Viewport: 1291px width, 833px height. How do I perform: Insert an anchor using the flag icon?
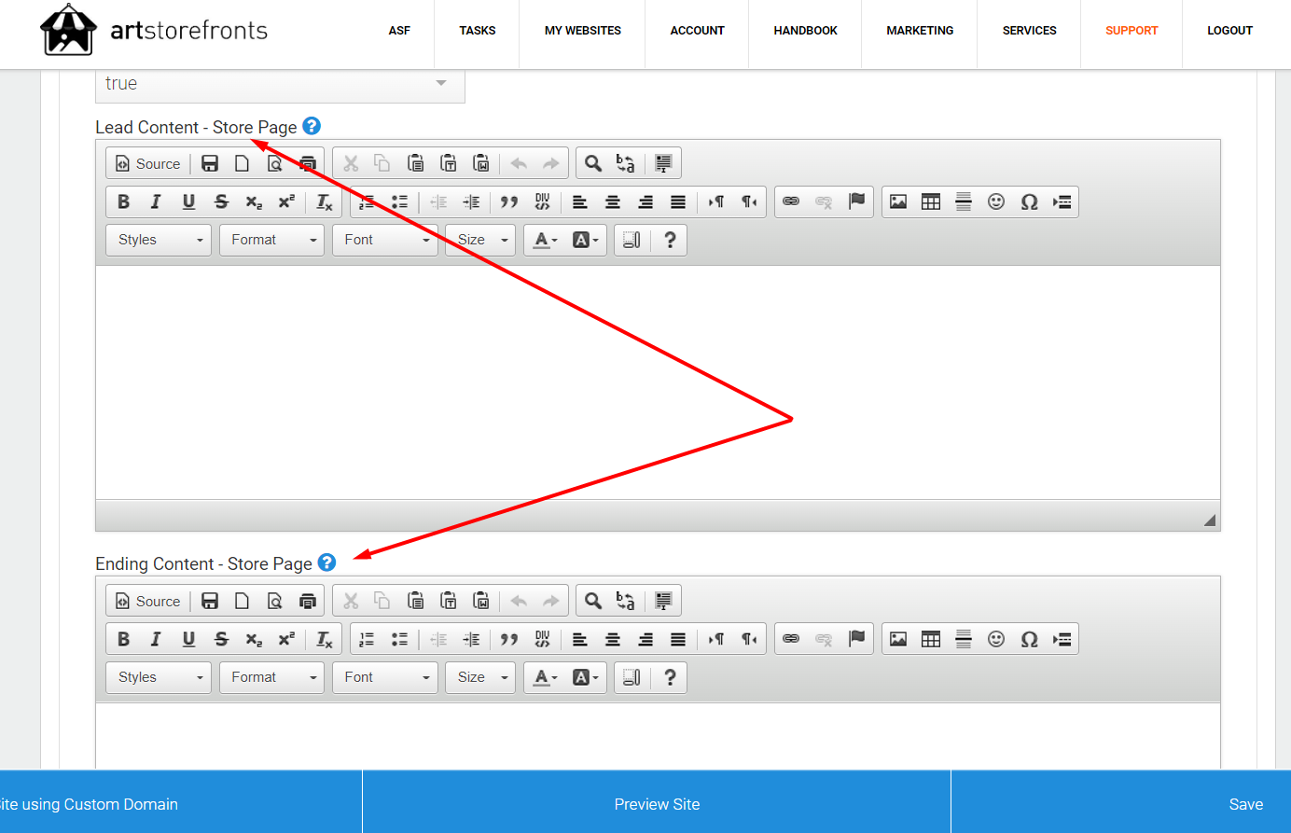point(856,201)
